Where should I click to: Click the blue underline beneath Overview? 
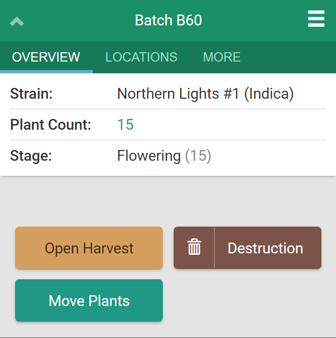point(46,71)
